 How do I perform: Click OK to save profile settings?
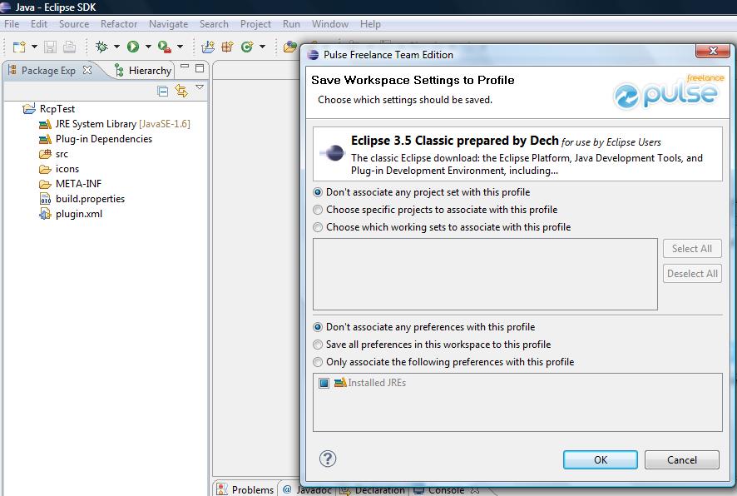pos(601,460)
